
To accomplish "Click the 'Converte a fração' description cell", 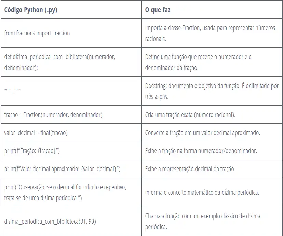I will [202, 133].
